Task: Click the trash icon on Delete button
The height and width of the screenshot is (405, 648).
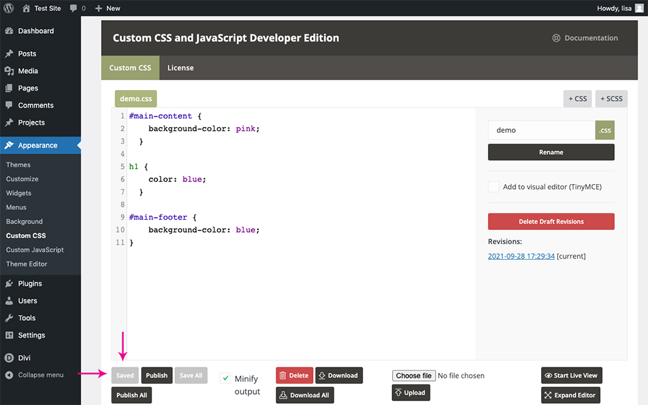Action: pyautogui.click(x=283, y=376)
